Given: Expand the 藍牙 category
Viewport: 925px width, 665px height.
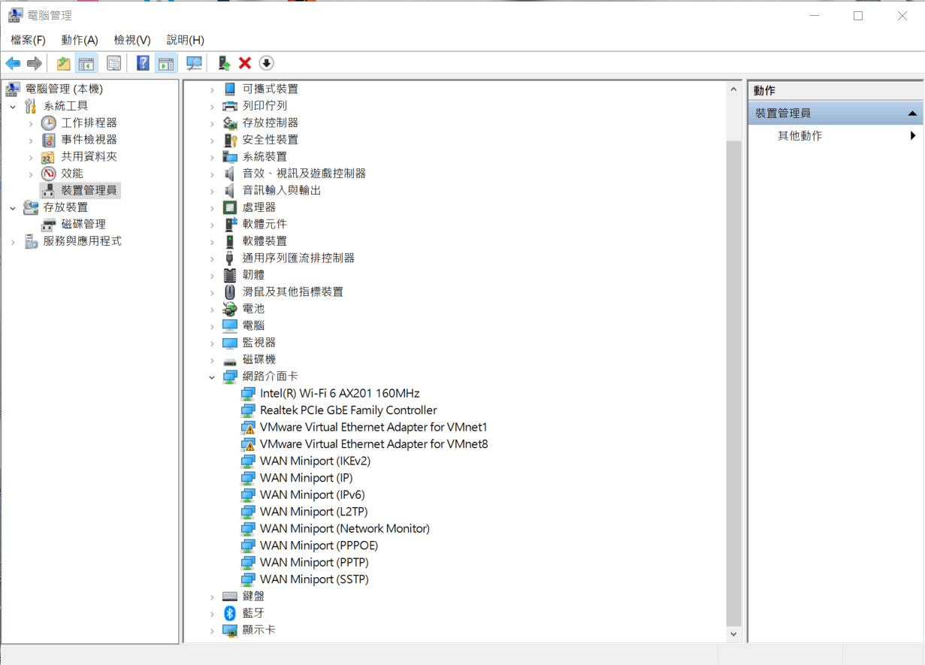Looking at the screenshot, I should click(x=211, y=612).
